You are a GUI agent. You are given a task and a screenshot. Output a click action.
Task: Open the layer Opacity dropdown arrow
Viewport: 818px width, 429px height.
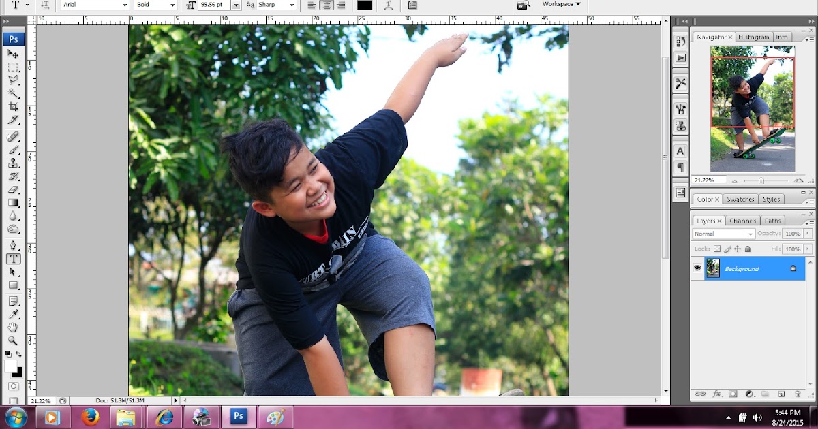click(x=808, y=234)
